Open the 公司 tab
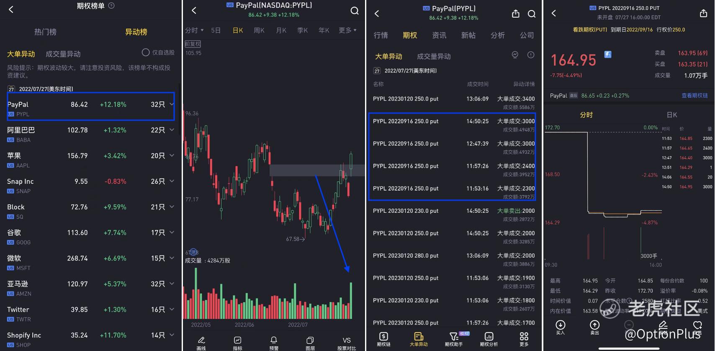The image size is (715, 351). (x=527, y=35)
